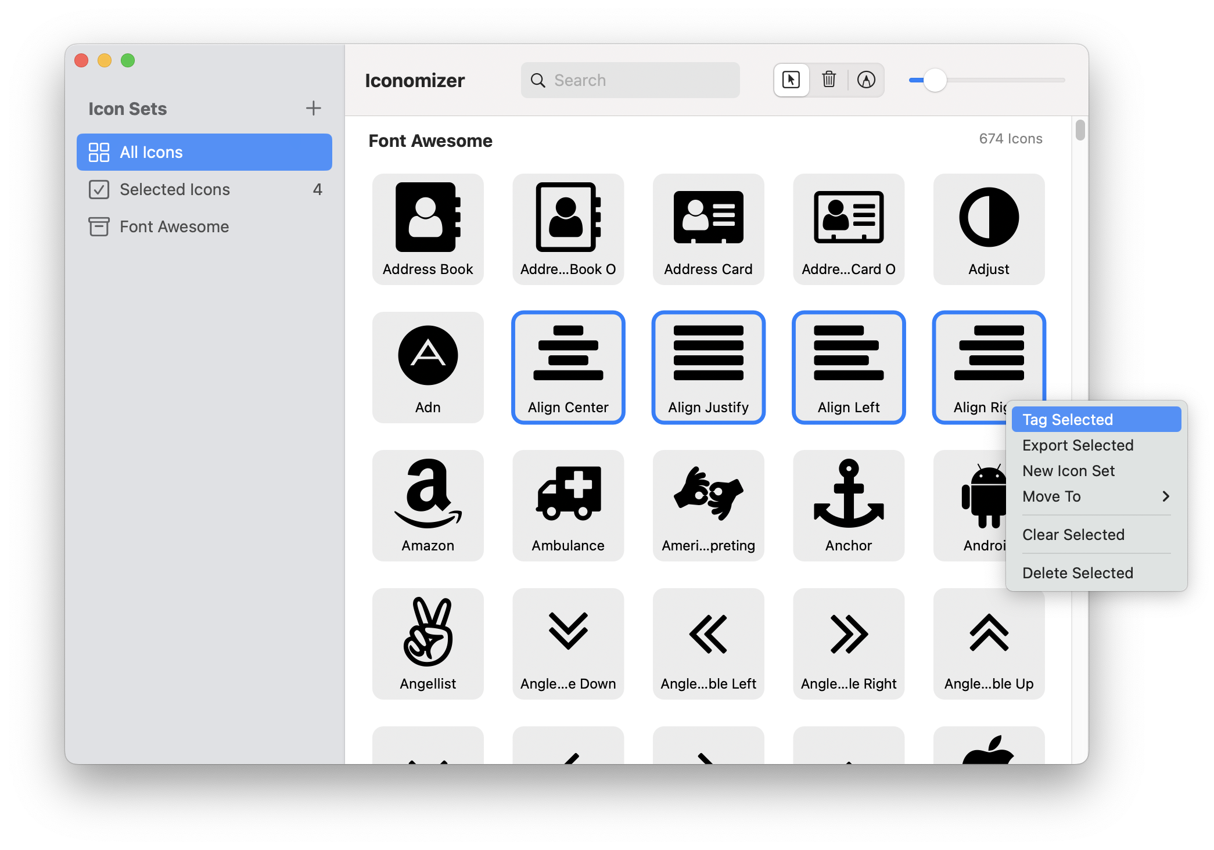Open the Selected Icons list in sidebar

point(174,189)
